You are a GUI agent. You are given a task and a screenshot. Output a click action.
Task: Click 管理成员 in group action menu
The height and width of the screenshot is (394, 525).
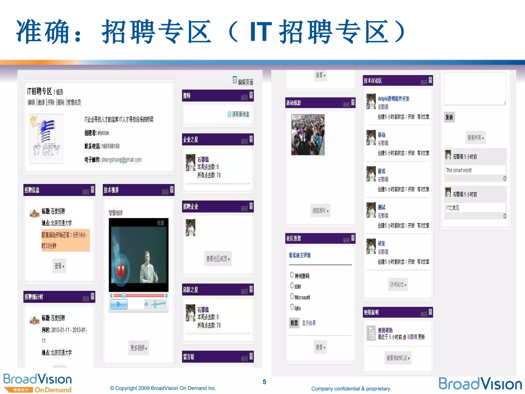[x=74, y=102]
